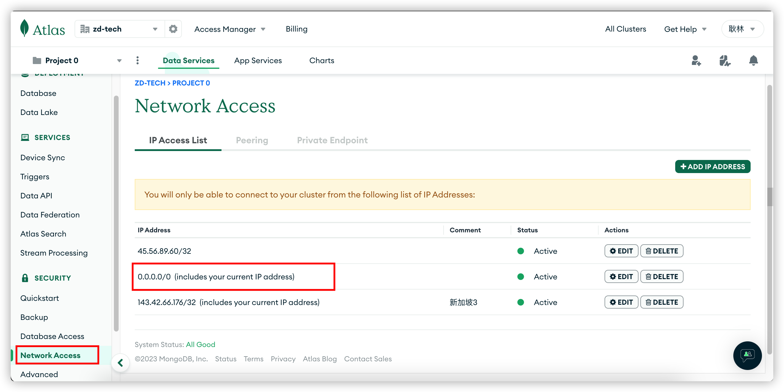
Task: Click the main page vertical scrollbar
Action: point(770,197)
